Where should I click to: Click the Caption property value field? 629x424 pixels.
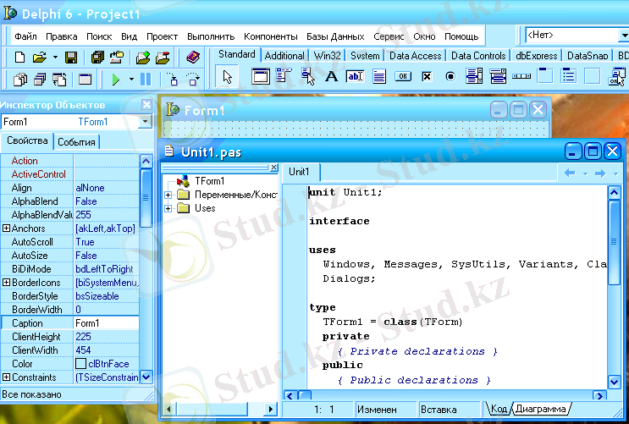point(105,323)
